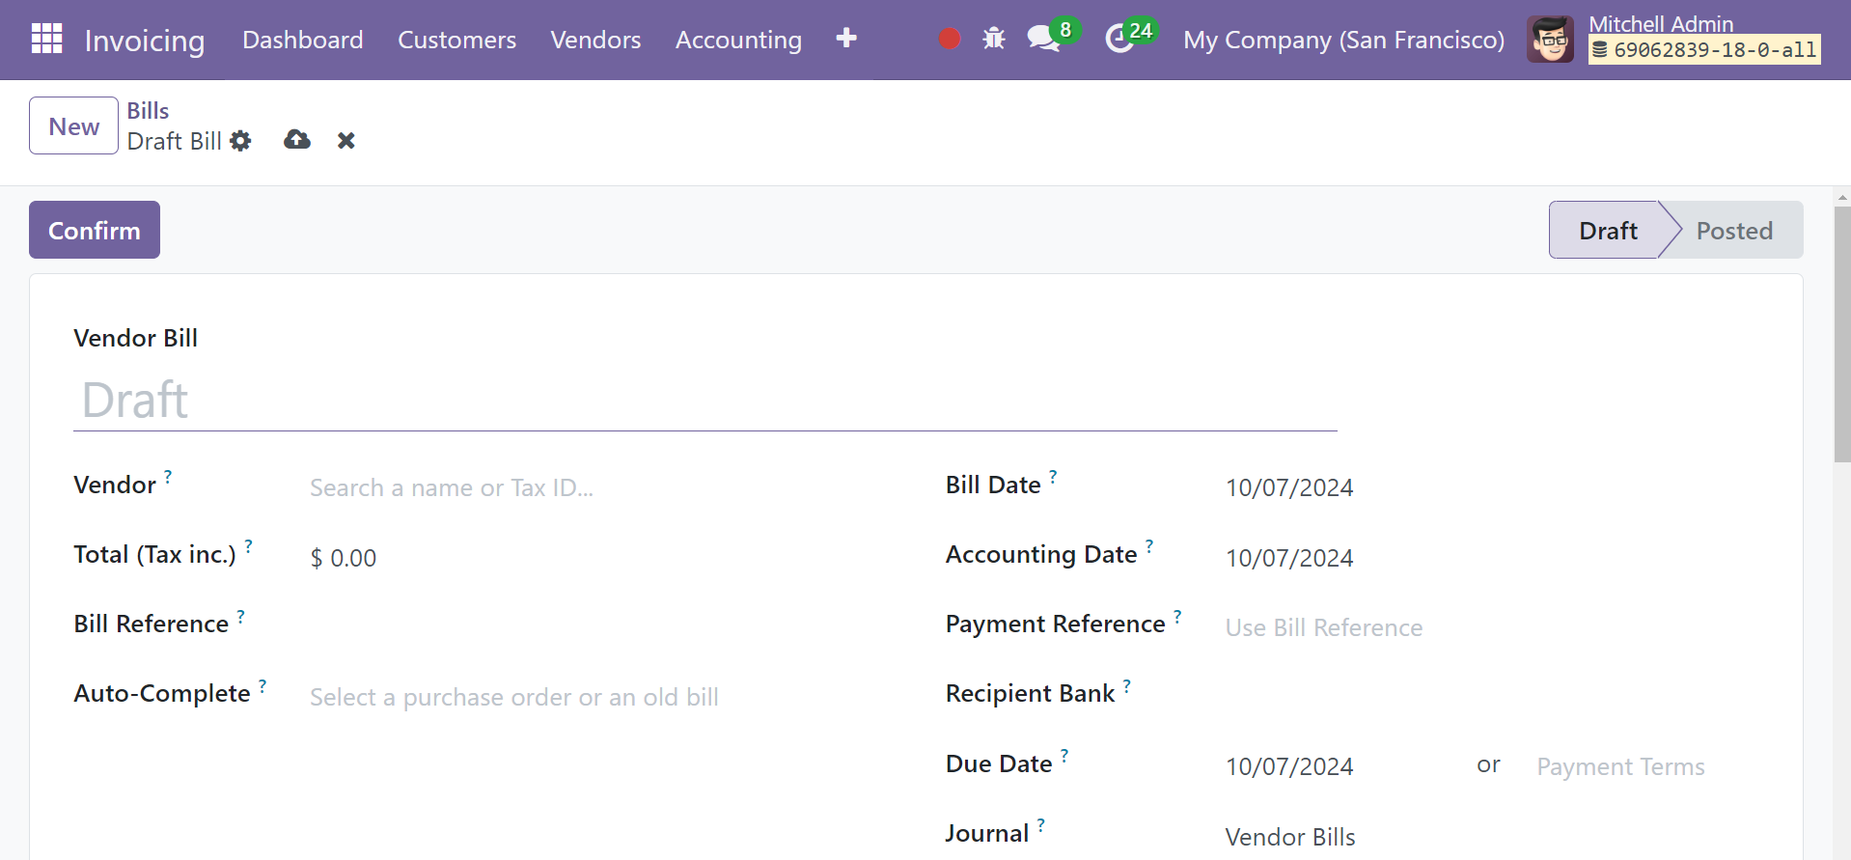Image resolution: width=1851 pixels, height=860 pixels.
Task: Switch company via My Company (San Francisco)
Action: [x=1343, y=40]
